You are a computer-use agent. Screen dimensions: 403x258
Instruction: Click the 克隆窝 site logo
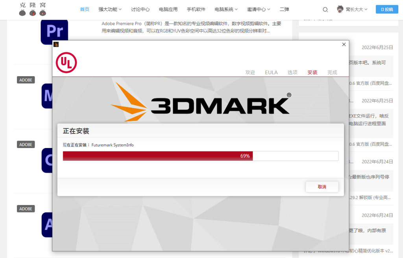pos(33,9)
